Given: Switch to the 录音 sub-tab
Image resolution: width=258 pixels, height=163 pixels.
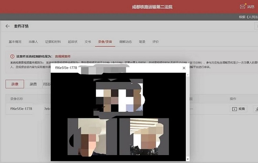Looking at the screenshot, I should point(33,84).
